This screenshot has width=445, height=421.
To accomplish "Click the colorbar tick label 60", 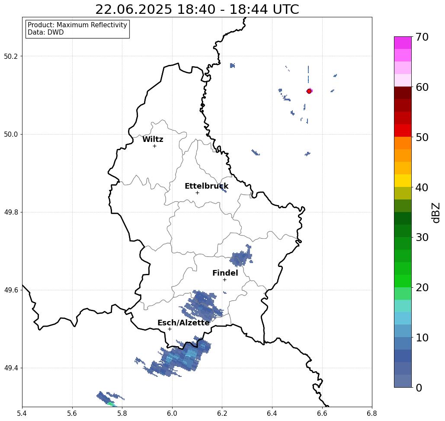I will [x=422, y=87].
